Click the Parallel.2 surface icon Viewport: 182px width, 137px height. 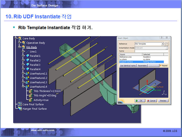[x=27, y=60]
